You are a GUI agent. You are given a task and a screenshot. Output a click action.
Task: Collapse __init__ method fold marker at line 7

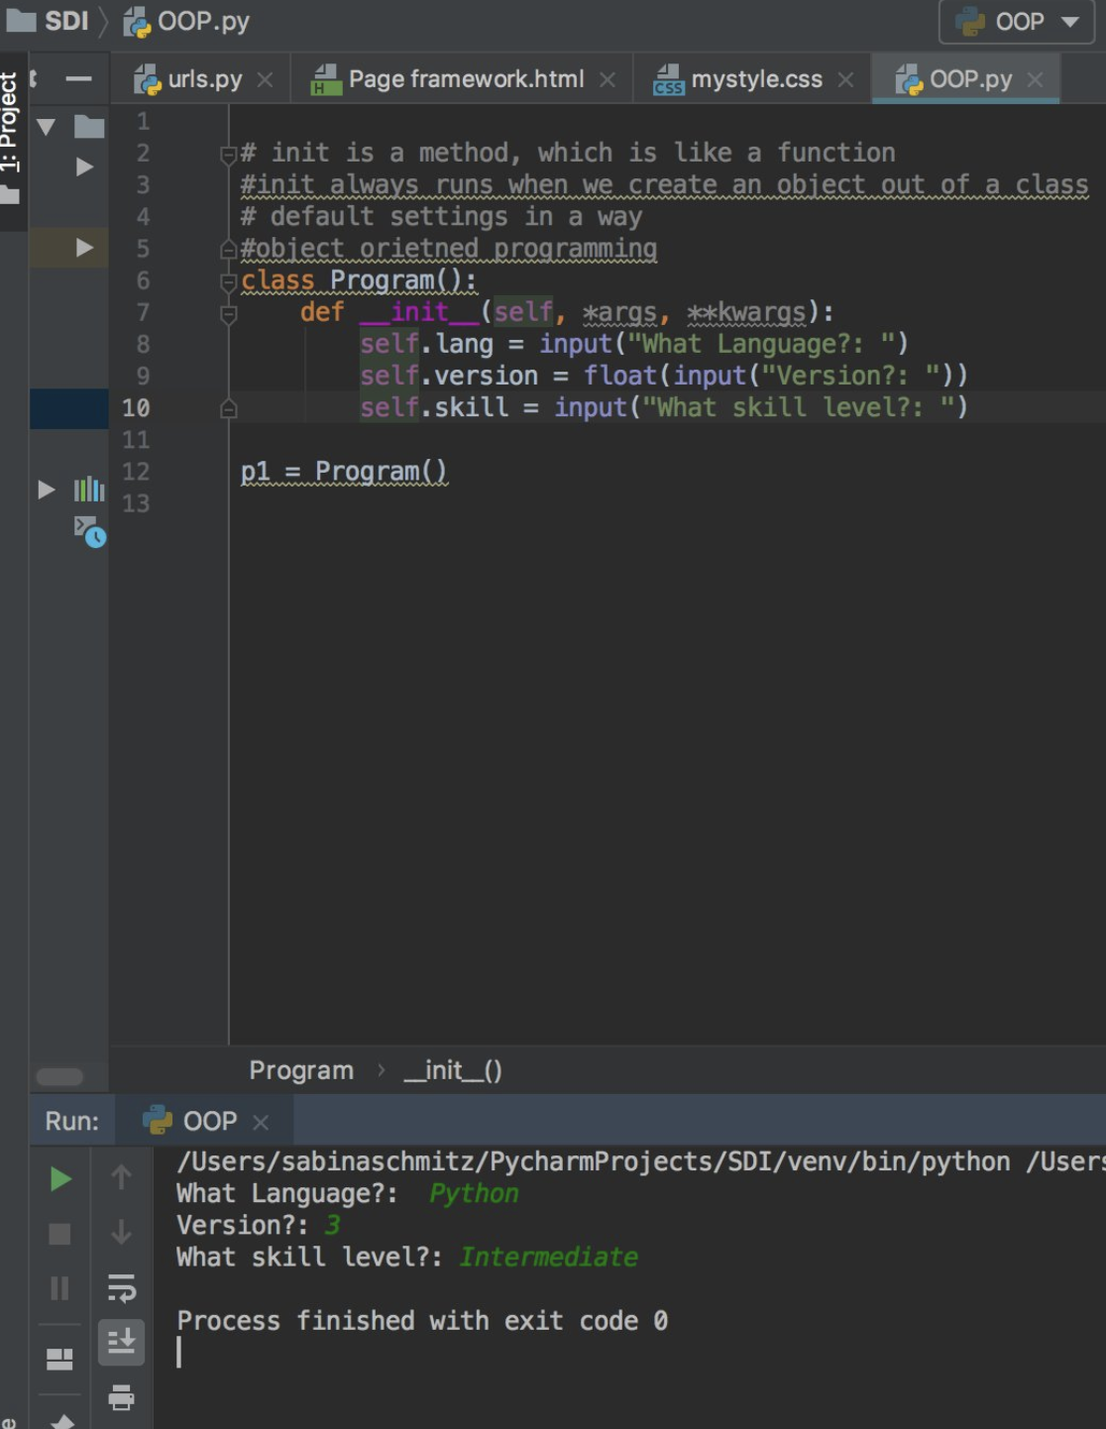[x=228, y=314]
